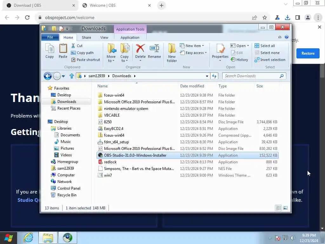Open Properties of selected file
The height and width of the screenshot is (244, 325).
pos(220,52)
